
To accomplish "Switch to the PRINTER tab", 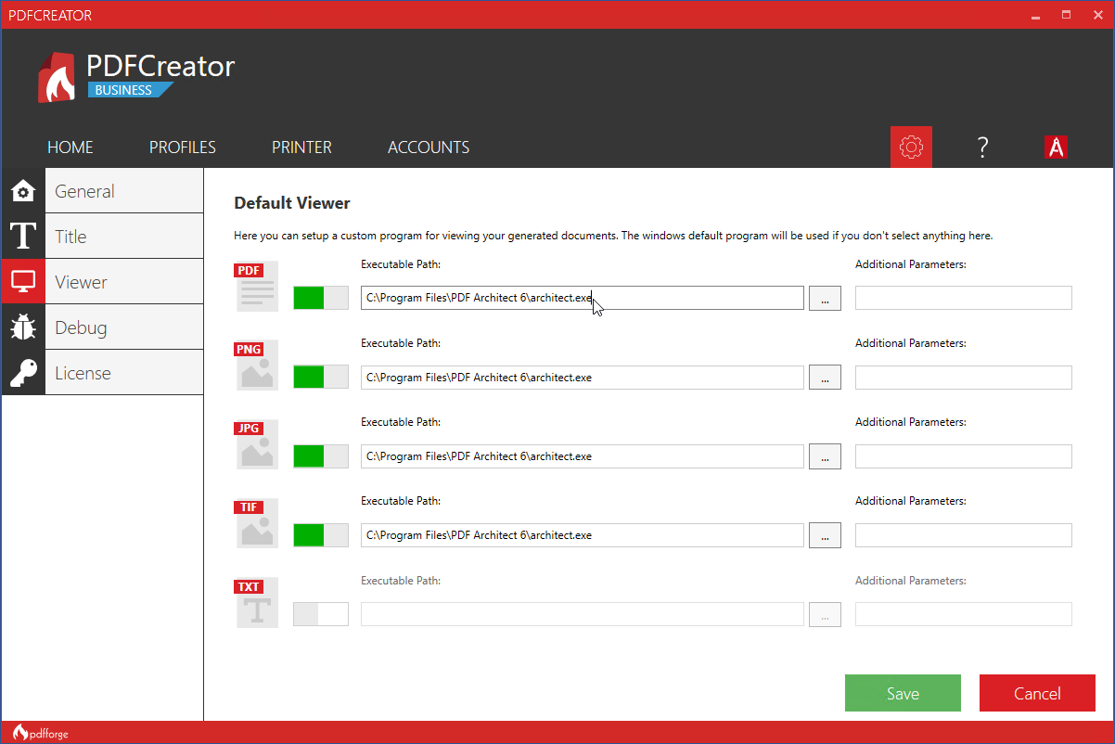I will tap(301, 148).
